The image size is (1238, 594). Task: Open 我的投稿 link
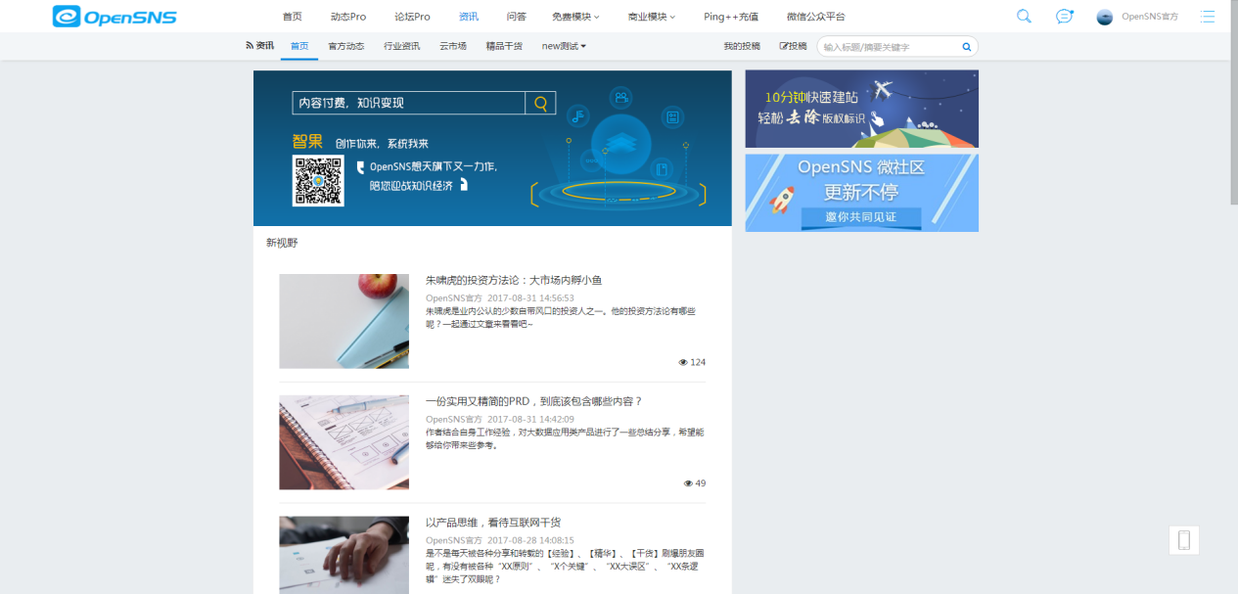[x=742, y=46]
